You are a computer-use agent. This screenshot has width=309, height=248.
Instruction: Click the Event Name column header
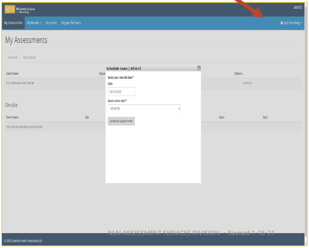(12, 117)
